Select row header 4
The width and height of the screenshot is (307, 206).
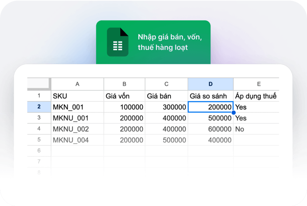point(39,129)
